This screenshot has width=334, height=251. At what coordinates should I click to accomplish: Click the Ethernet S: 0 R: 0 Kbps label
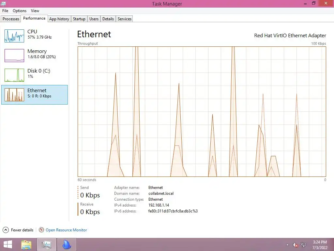pyautogui.click(x=39, y=93)
